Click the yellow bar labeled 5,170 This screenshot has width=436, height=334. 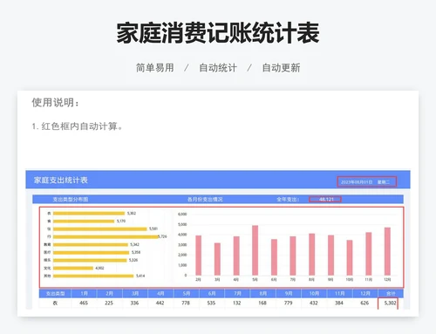(x=84, y=222)
